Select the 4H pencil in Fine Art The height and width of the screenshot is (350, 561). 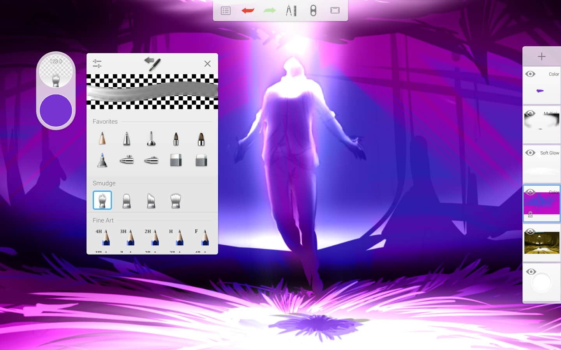pos(102,237)
